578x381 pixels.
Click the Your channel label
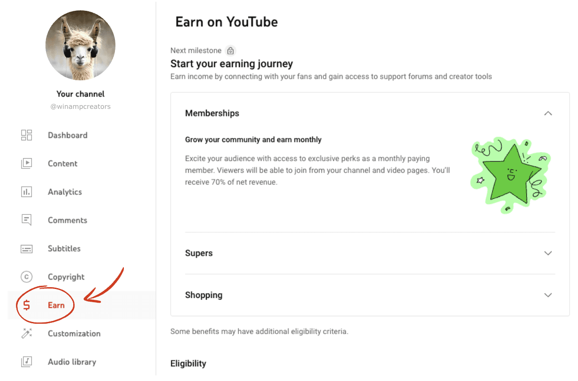click(x=81, y=94)
